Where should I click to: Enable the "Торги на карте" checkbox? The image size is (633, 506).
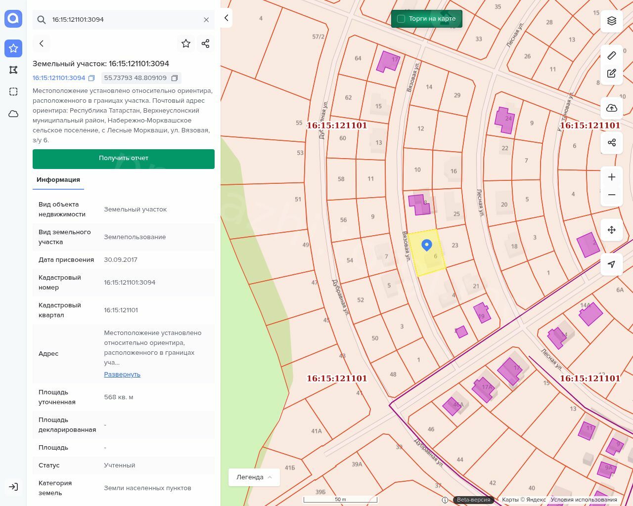[401, 19]
